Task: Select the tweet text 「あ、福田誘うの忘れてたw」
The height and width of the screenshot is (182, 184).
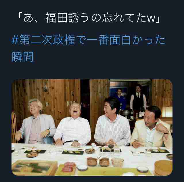Action: (x=89, y=17)
